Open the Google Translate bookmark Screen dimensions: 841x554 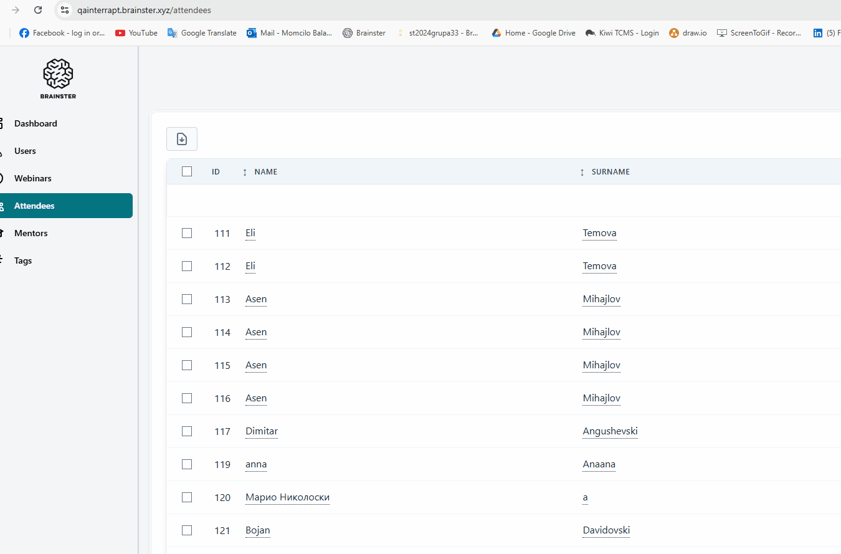click(x=202, y=33)
